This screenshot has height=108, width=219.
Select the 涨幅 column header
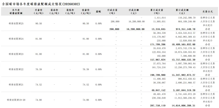tap(98, 11)
